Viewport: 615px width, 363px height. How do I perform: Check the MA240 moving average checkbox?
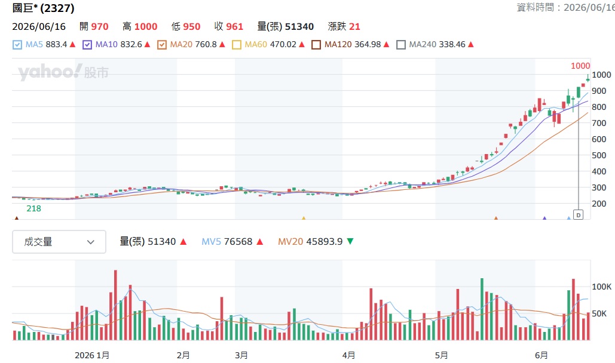[x=401, y=45]
